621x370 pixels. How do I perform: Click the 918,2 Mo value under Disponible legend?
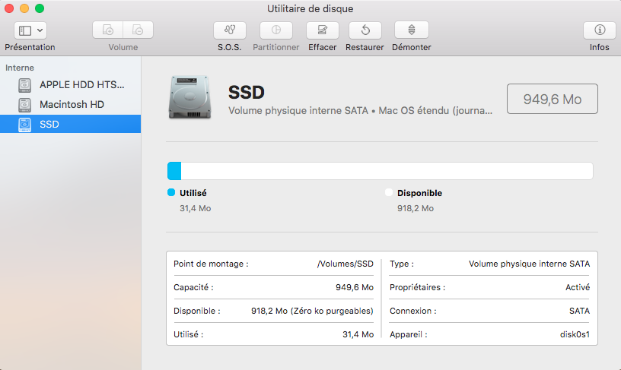[416, 208]
